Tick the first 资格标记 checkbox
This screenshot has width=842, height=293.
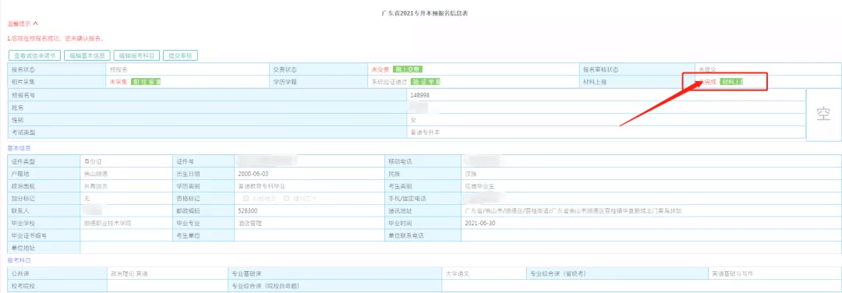pos(246,198)
